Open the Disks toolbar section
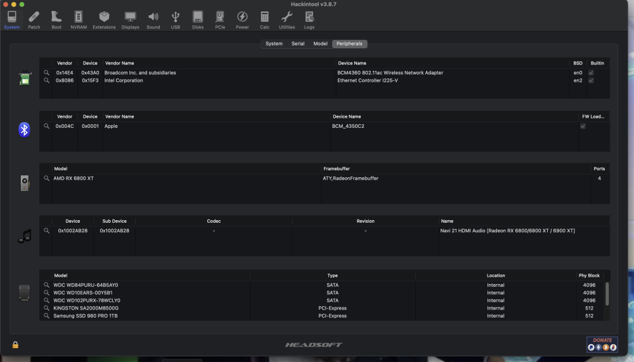Viewport: 634px width, 362px height. (x=198, y=20)
